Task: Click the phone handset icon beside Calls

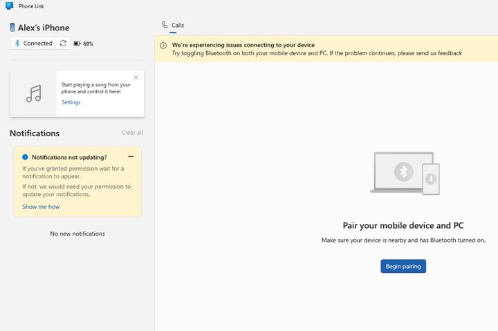Action: click(x=165, y=25)
